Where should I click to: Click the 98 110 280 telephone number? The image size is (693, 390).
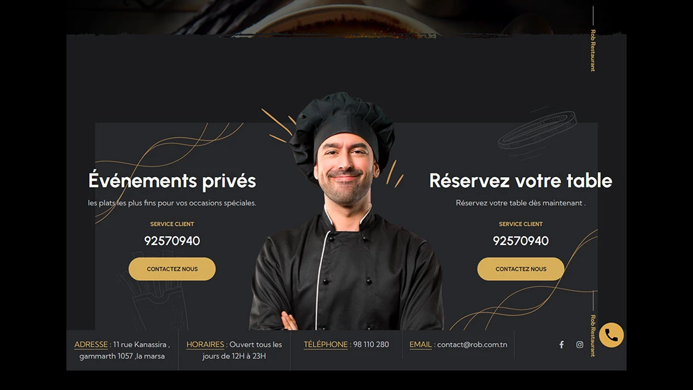(371, 344)
